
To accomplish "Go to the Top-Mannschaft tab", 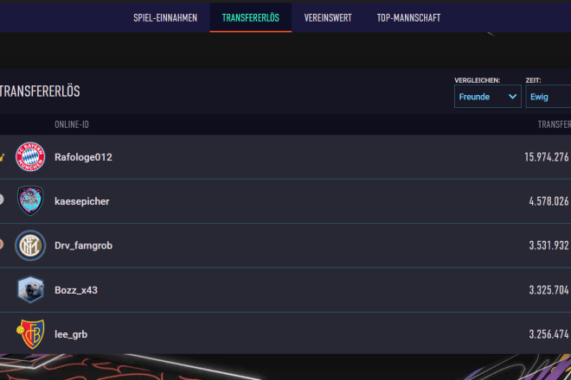I will click(408, 17).
